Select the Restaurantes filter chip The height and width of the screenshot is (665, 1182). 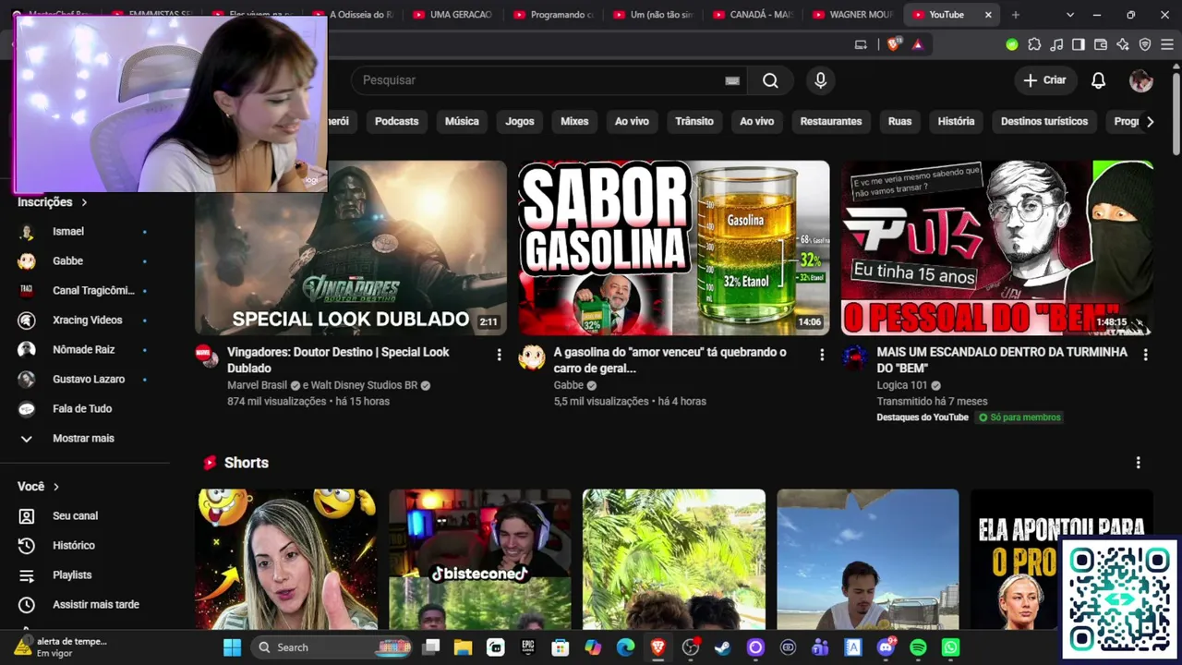point(831,121)
